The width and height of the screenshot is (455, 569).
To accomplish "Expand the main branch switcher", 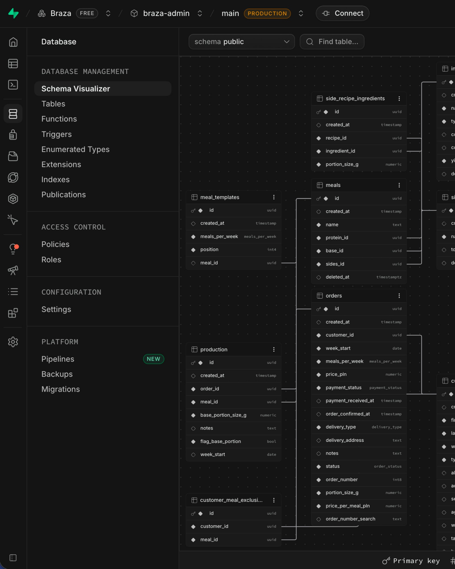I will (x=301, y=13).
